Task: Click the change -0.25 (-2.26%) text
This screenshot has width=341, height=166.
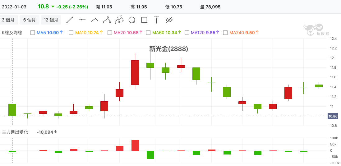Action: (x=72, y=7)
